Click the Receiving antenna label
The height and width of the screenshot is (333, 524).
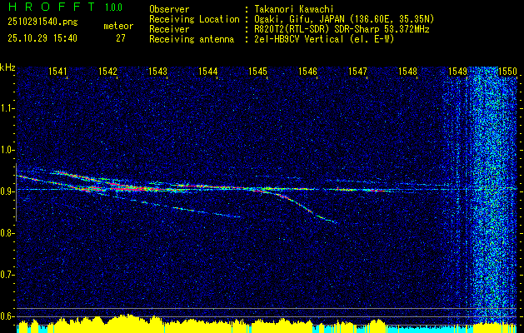coord(192,39)
